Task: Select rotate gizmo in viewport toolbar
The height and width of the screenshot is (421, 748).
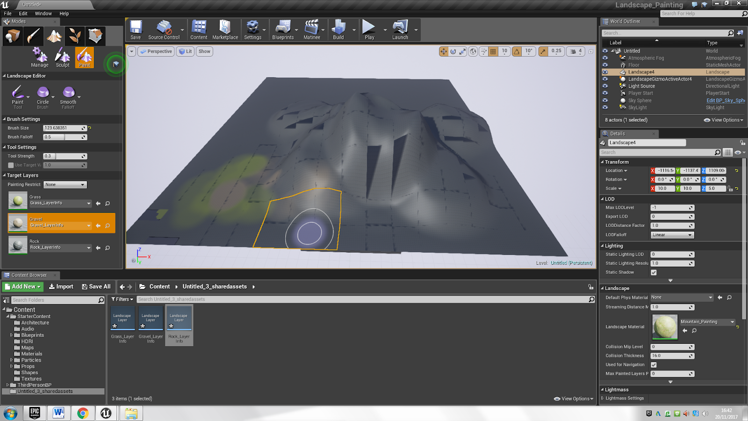Action: tap(453, 51)
